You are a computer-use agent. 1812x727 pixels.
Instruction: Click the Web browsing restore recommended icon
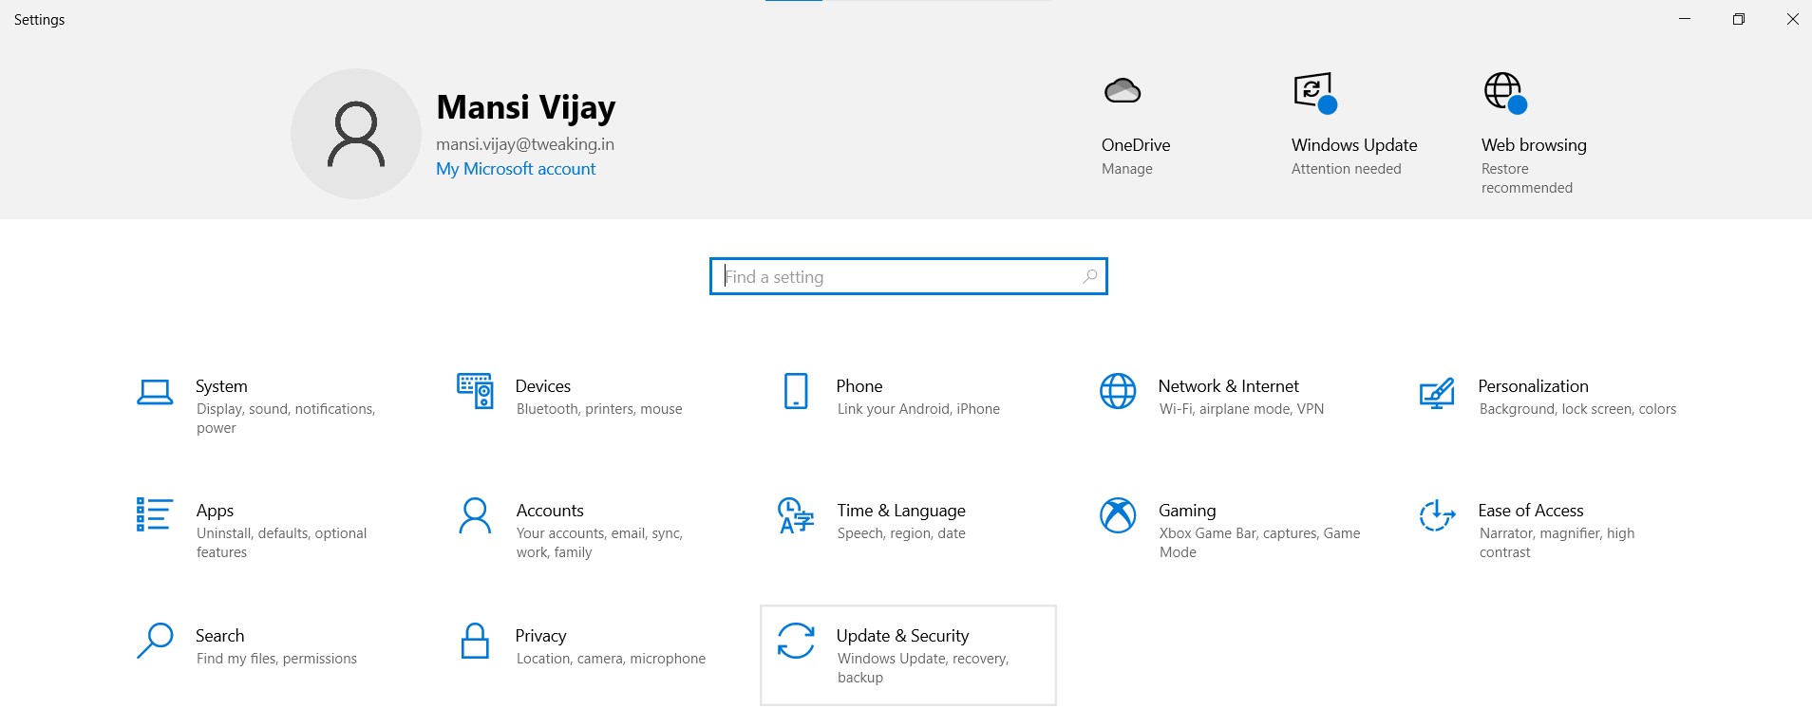[1505, 93]
